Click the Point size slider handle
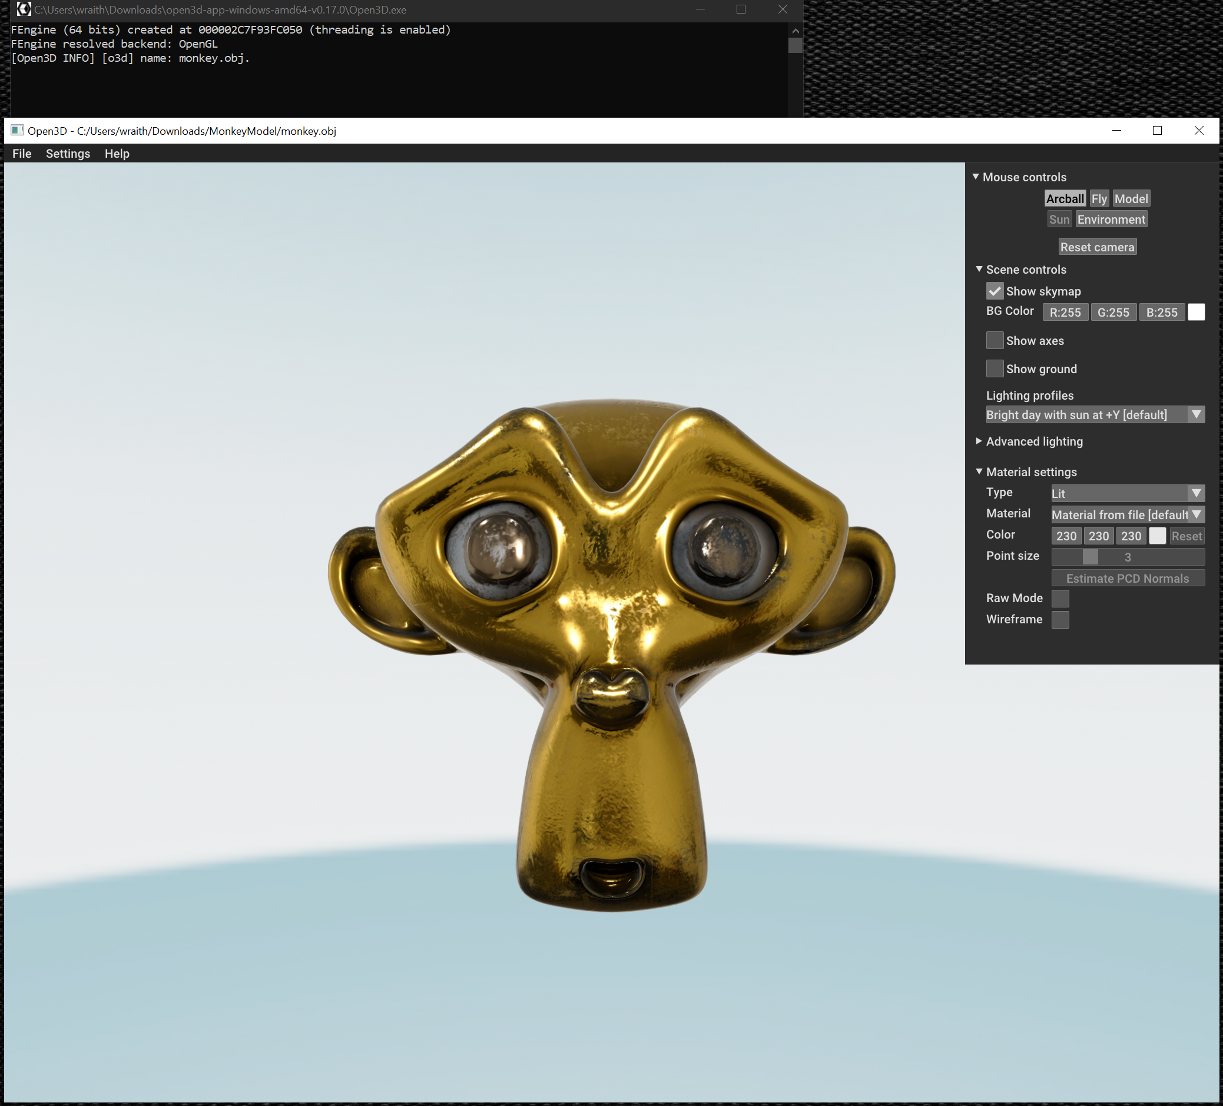The image size is (1223, 1106). coord(1090,557)
